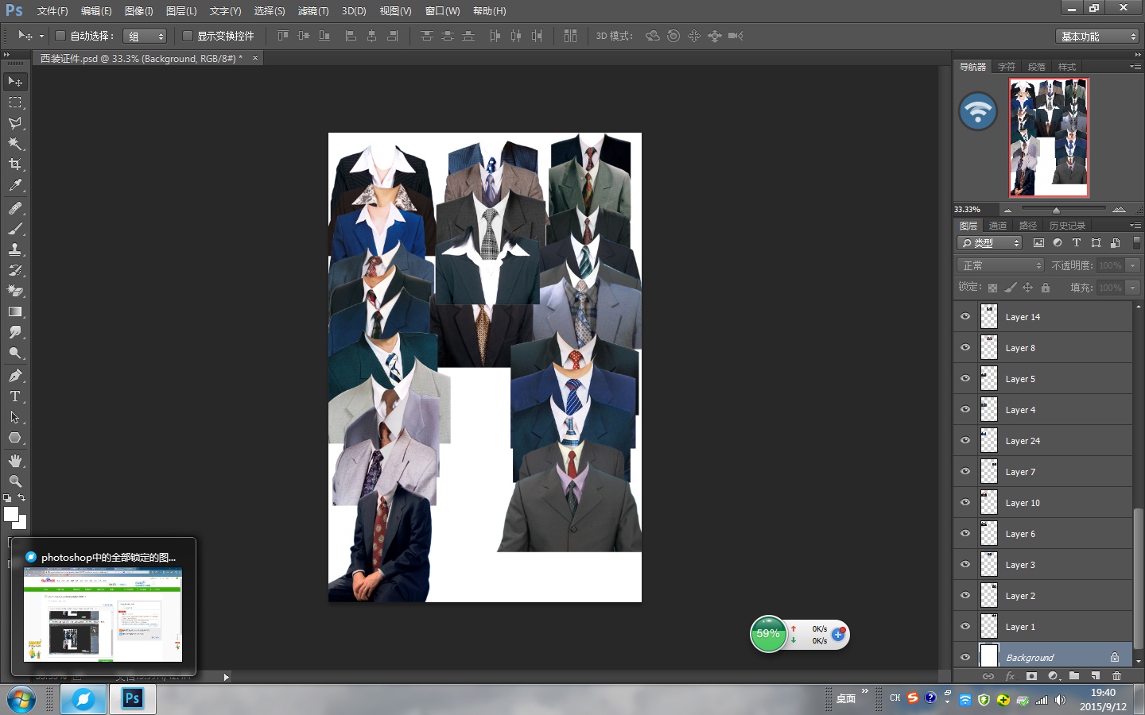Hide Layer 8 with its eye icon
The width and height of the screenshot is (1145, 715).
(x=965, y=347)
